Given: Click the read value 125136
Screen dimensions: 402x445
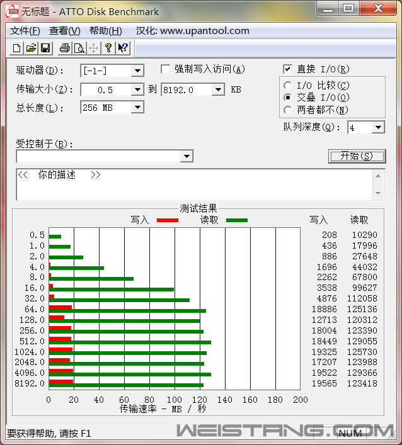Looking at the screenshot, I should coord(362,309).
